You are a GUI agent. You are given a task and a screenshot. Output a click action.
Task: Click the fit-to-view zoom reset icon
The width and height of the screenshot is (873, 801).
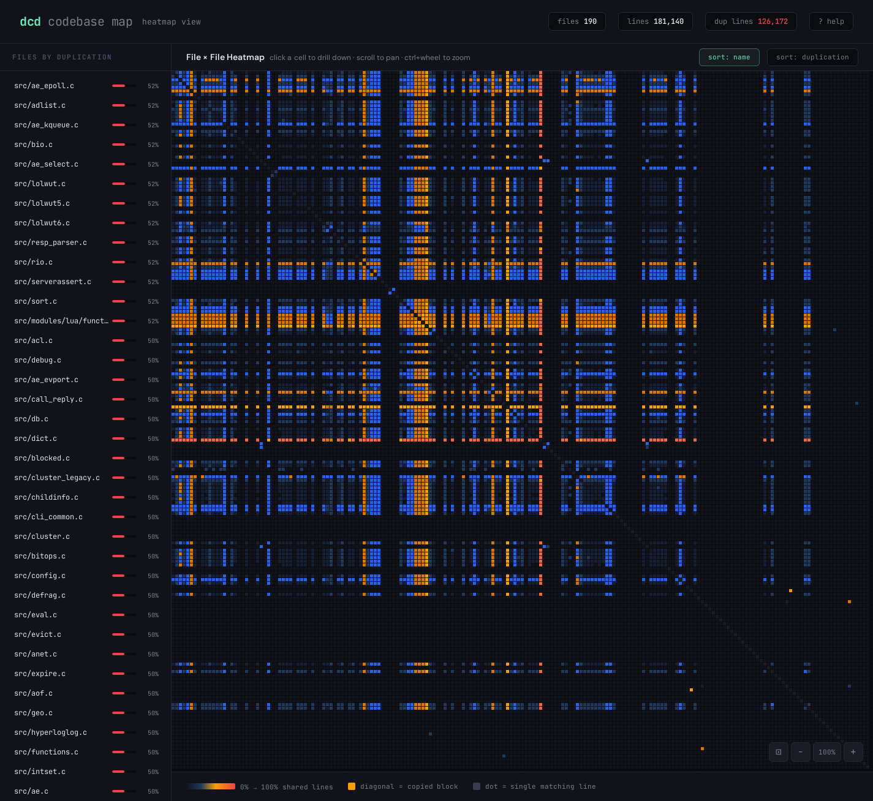click(x=778, y=752)
